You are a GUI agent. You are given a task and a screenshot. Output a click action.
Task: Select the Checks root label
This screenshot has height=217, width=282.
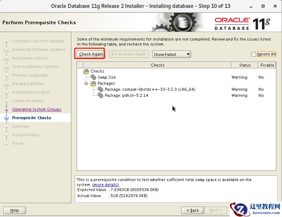coord(97,71)
